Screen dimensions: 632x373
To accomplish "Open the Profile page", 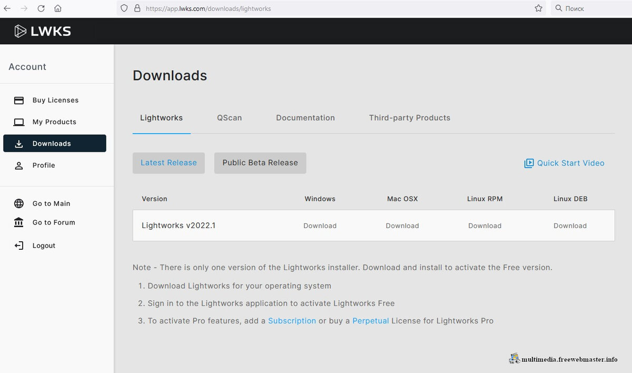I will [44, 165].
